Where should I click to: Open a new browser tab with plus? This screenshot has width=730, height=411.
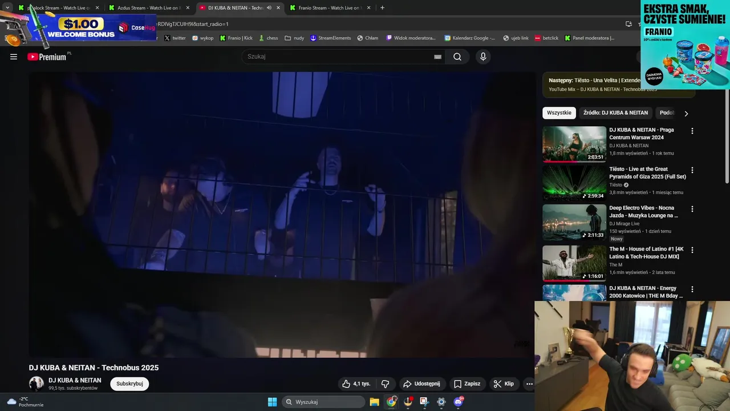pyautogui.click(x=382, y=8)
